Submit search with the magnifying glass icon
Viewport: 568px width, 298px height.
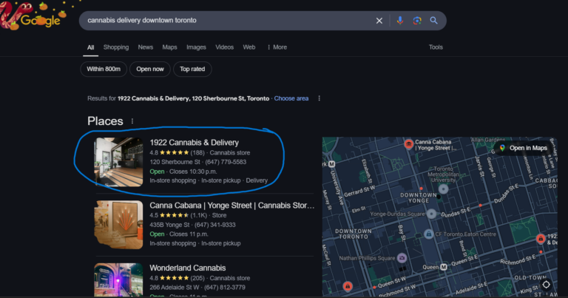point(433,21)
